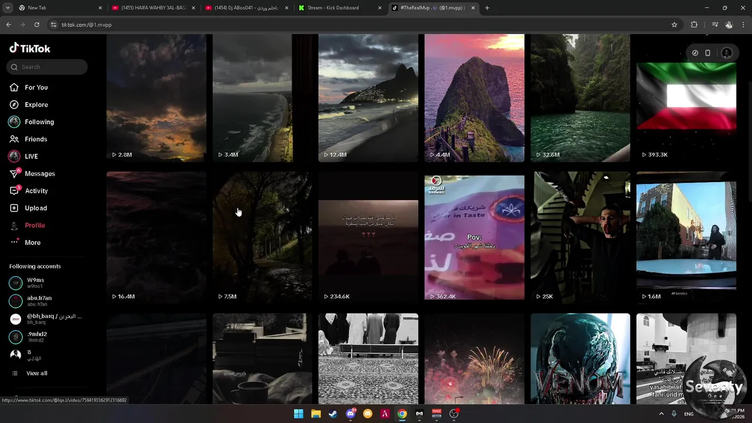
Task: Expand View all following accounts
Action: click(x=36, y=374)
